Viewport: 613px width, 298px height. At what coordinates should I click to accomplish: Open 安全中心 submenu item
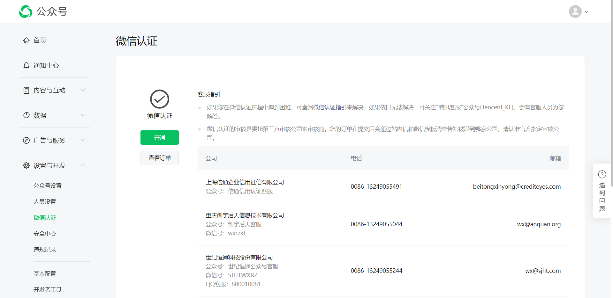45,233
